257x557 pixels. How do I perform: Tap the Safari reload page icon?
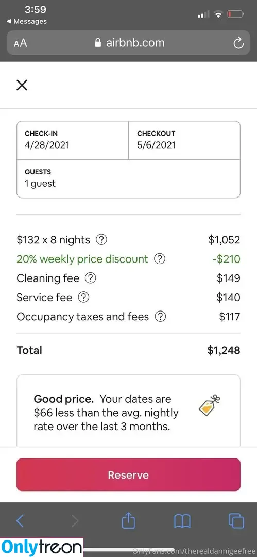click(x=238, y=43)
